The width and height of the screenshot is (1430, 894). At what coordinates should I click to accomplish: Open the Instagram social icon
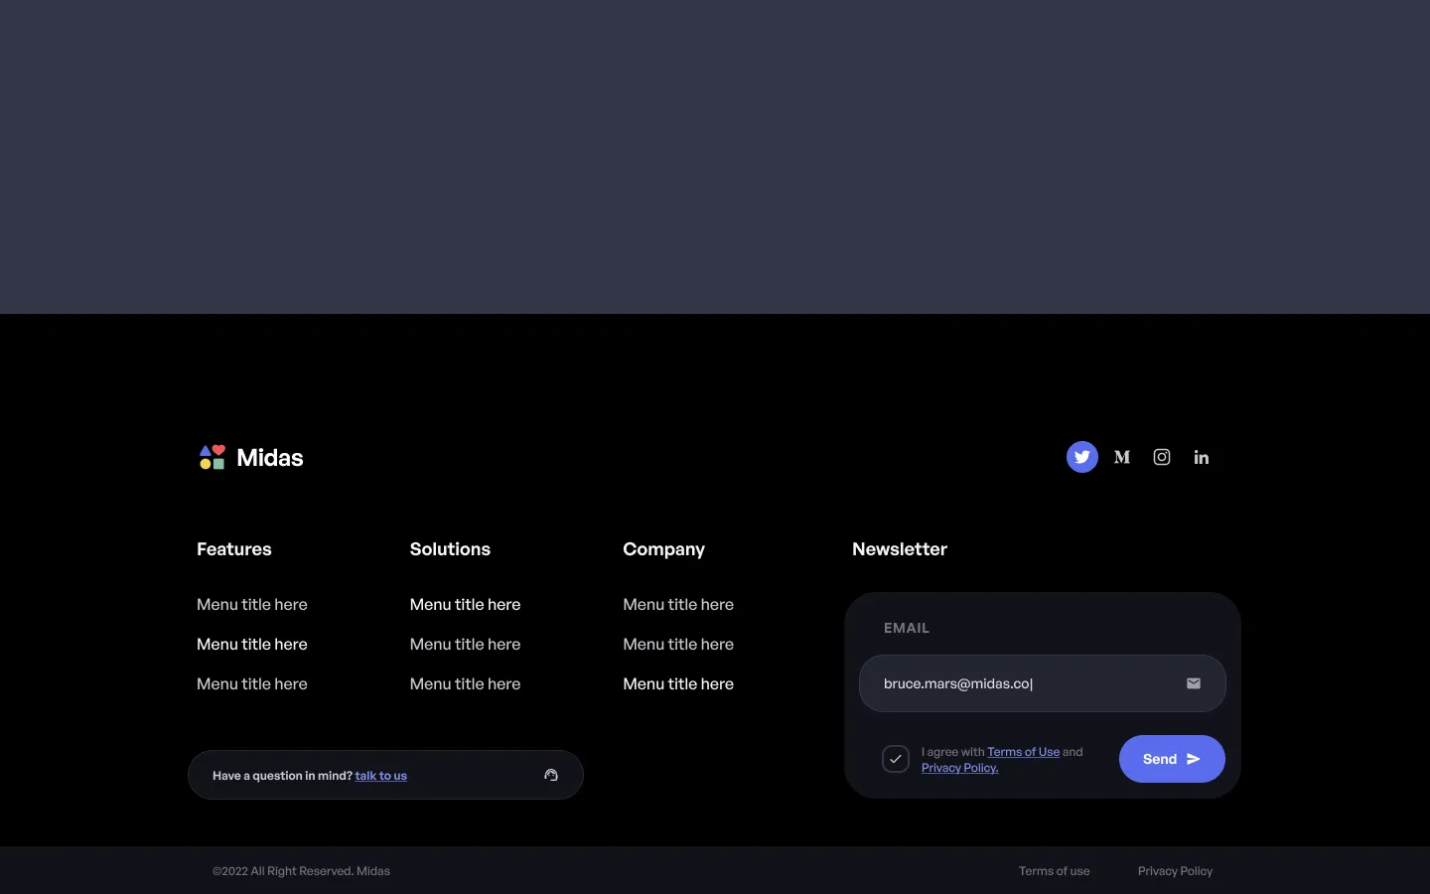pos(1162,457)
